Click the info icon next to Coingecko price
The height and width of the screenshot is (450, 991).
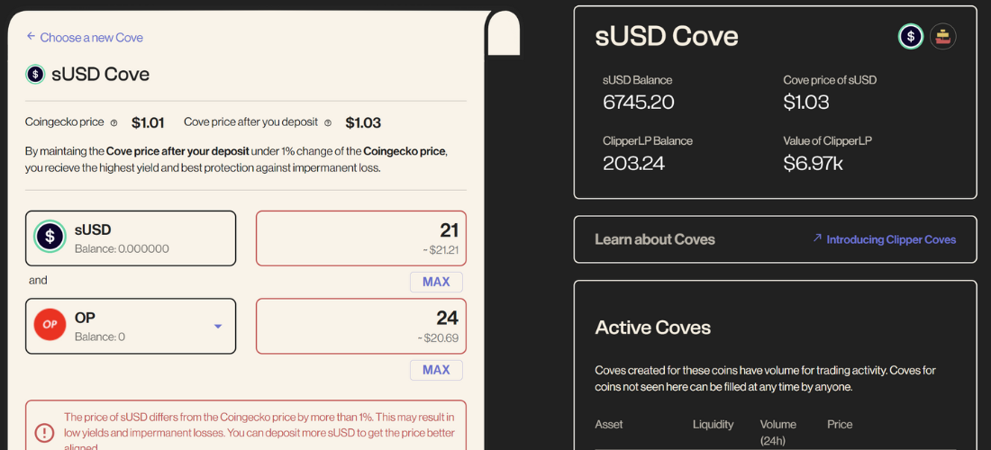(x=114, y=122)
